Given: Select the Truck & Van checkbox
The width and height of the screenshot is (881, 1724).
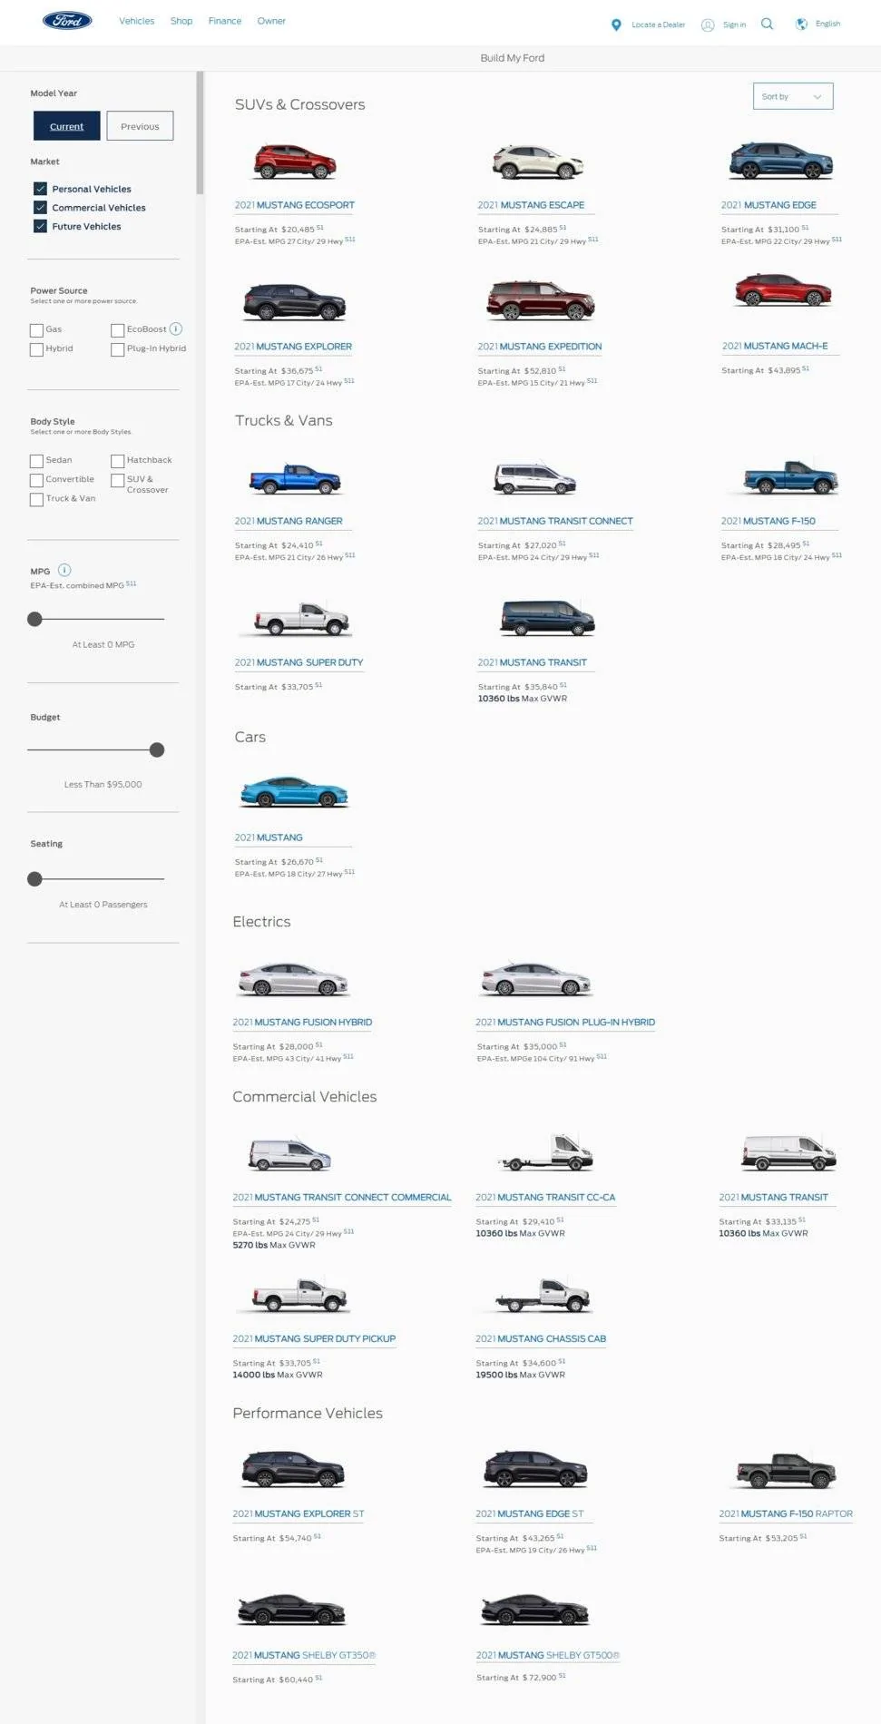Looking at the screenshot, I should coord(36,499).
